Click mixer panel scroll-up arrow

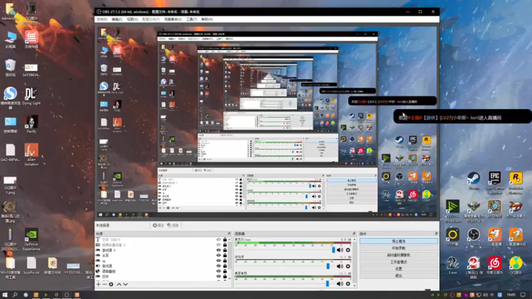[x=354, y=239]
